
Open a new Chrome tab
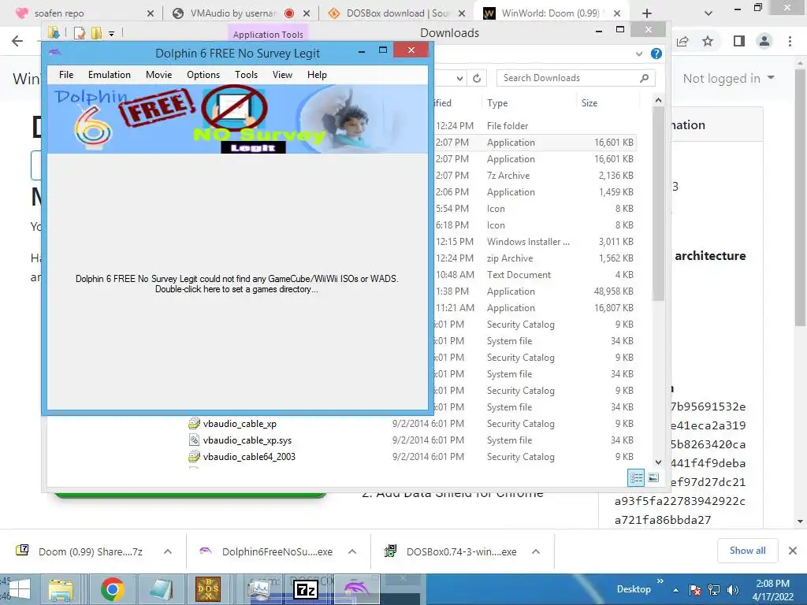tap(647, 13)
